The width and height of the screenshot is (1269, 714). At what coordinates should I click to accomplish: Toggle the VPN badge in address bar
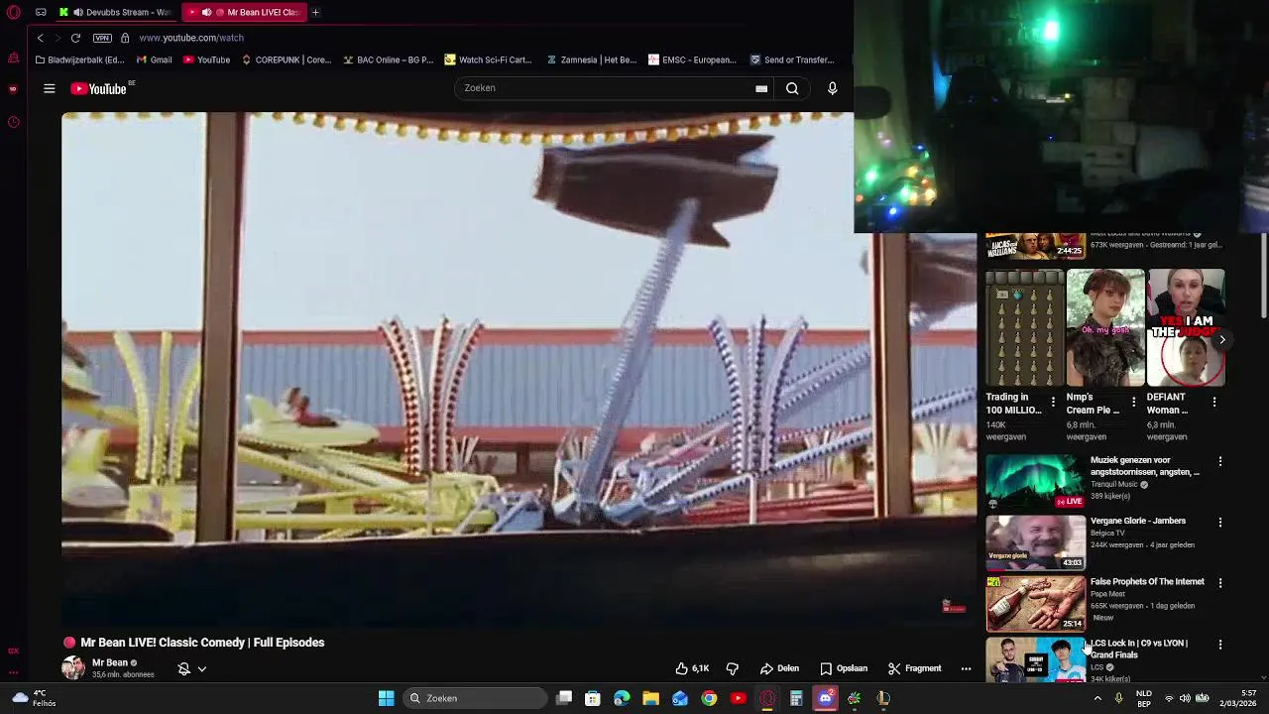102,38
